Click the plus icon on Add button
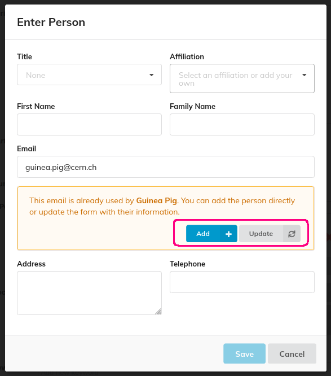331x376 pixels. (228, 234)
